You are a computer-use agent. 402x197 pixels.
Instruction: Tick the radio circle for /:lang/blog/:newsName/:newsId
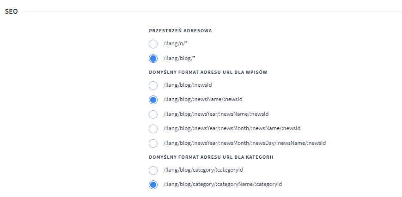point(153,100)
